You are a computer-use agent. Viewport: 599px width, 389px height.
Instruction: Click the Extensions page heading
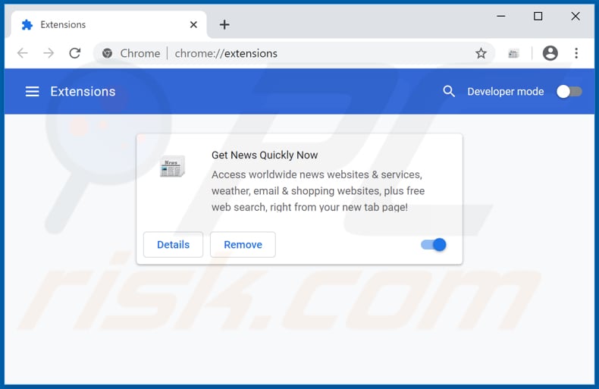83,92
